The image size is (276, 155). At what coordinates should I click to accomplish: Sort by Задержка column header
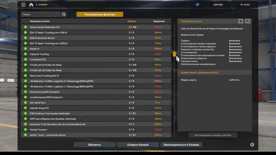159,21
